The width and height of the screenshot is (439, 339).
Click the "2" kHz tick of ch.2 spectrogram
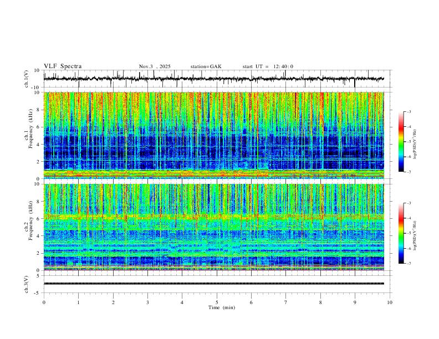(39, 253)
